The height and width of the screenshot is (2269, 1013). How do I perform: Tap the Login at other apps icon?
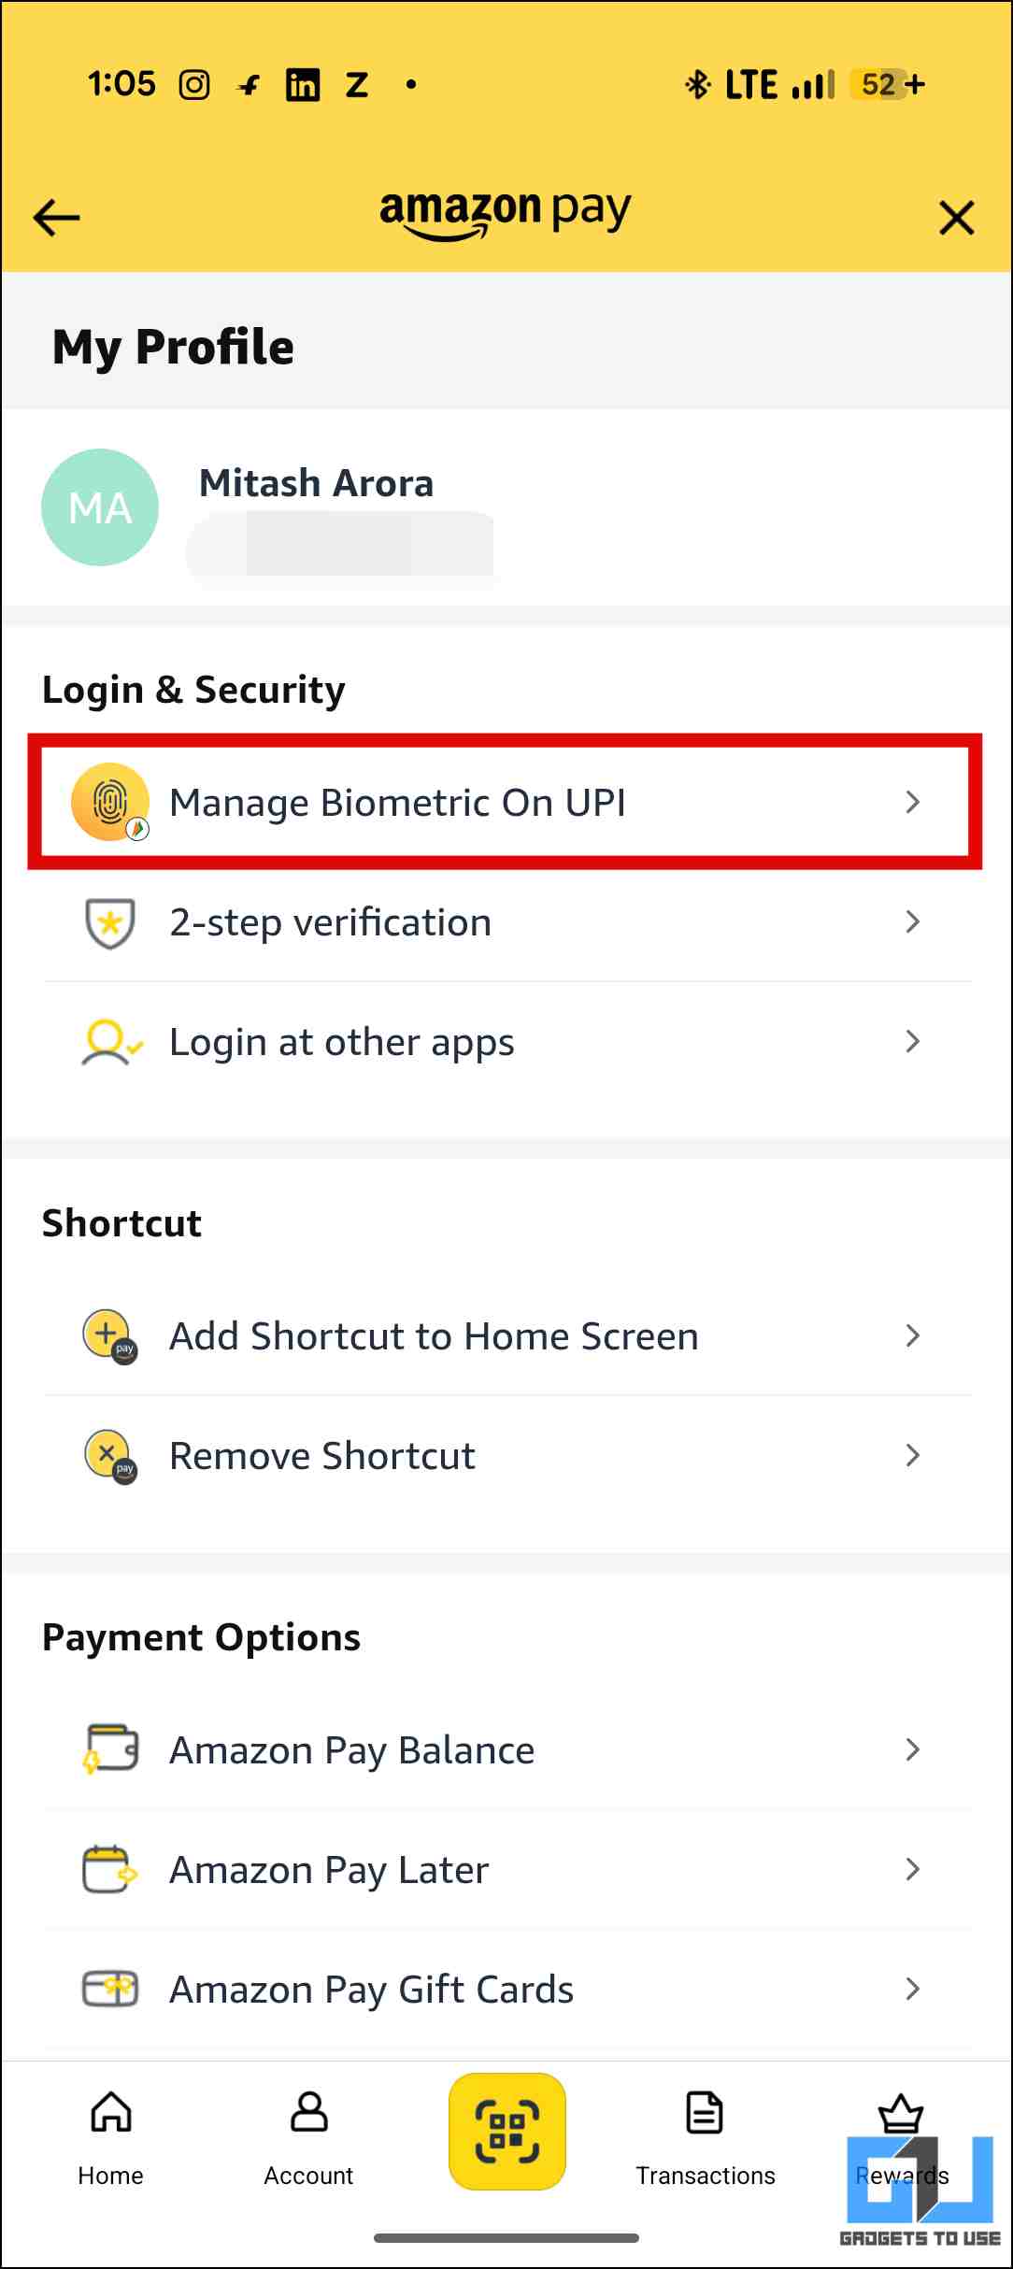(x=110, y=1042)
